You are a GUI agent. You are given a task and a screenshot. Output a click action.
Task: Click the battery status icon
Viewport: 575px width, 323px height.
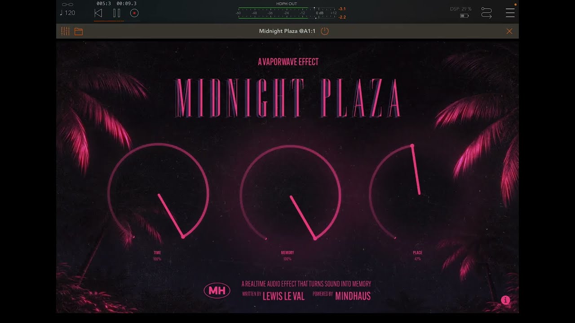pos(464,16)
